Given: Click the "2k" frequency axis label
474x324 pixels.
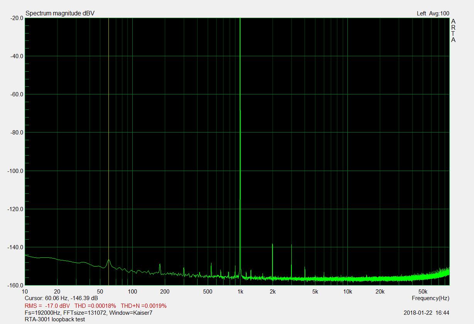Looking at the screenshot, I should click(x=273, y=292).
